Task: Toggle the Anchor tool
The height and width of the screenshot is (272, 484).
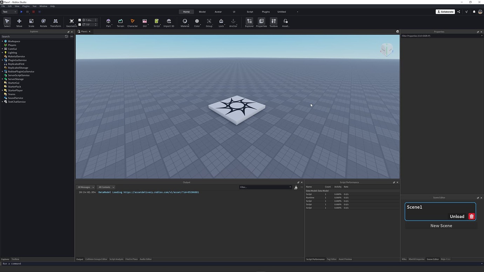Action: (x=233, y=22)
